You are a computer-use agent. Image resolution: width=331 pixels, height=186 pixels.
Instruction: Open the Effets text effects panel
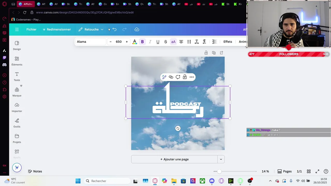coord(228,42)
